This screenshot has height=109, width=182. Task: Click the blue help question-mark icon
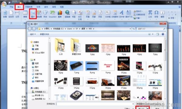(163, 34)
